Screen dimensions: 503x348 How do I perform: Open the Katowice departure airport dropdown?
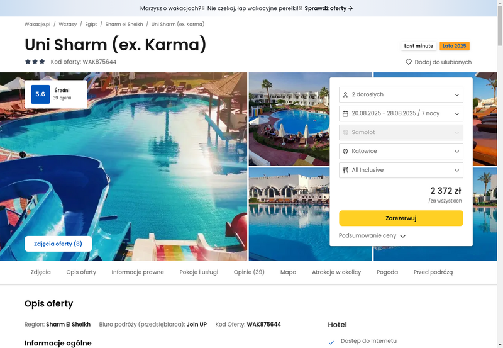pos(401,151)
